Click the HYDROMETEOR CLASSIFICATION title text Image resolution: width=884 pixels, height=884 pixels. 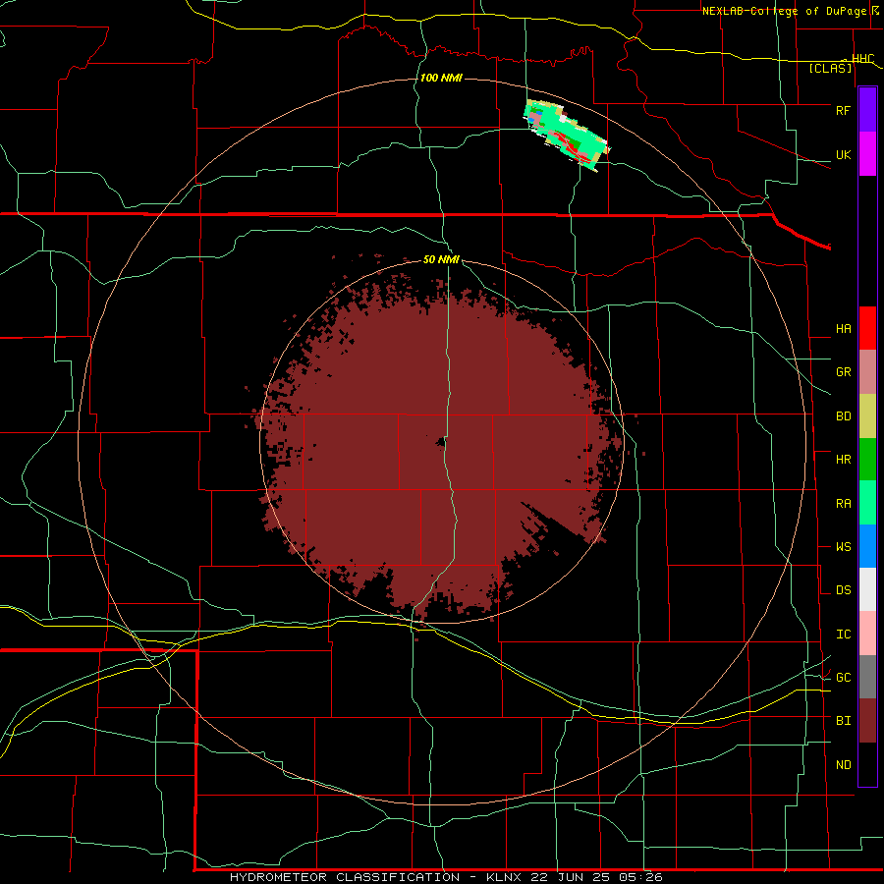coord(345,877)
